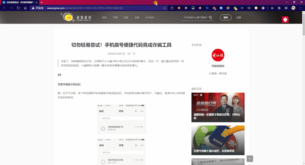Type in the 今天你有什么想了解的 search box
Image resolution: width=305 pixels, height=165 pixels.
click(x=195, y=17)
